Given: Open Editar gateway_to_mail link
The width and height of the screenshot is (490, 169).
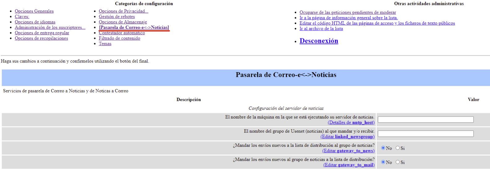Looking at the screenshot, I should (x=349, y=165).
